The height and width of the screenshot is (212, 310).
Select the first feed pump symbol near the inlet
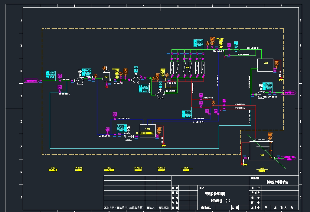coord(80,81)
